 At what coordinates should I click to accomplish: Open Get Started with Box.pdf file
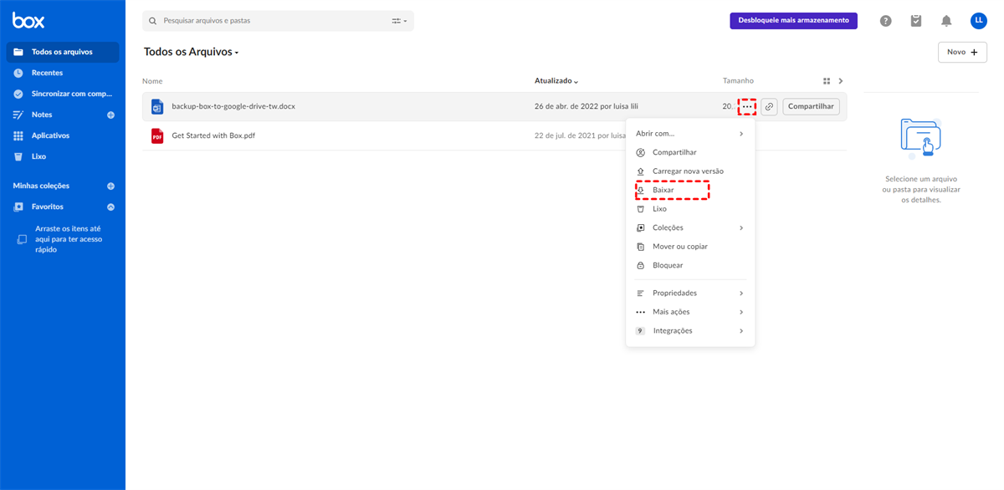(x=213, y=135)
